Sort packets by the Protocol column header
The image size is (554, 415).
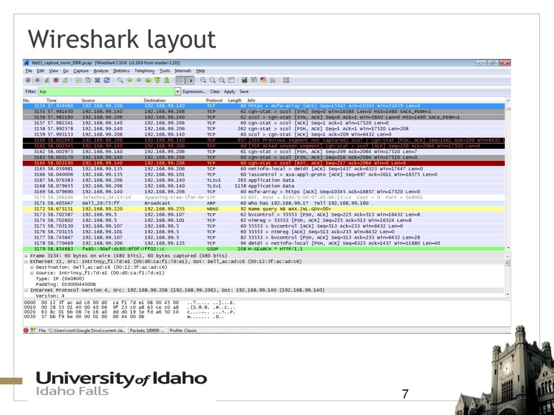pyautogui.click(x=214, y=100)
